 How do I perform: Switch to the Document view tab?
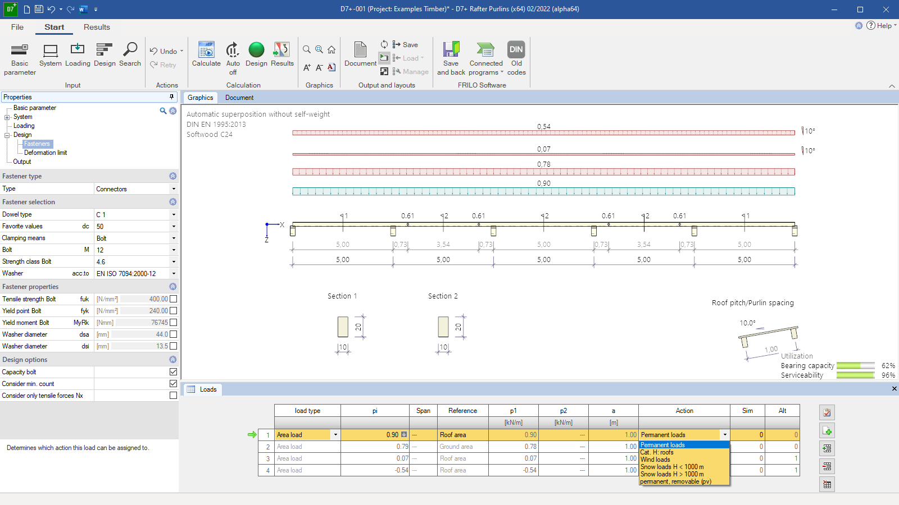tap(239, 98)
